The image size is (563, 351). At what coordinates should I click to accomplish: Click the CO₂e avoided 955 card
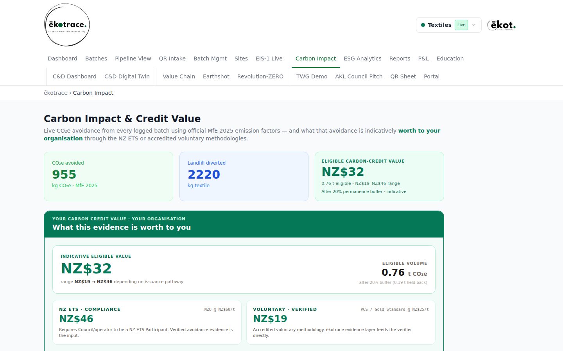[108, 176]
